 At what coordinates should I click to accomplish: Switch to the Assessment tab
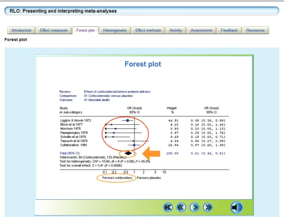[x=201, y=30]
